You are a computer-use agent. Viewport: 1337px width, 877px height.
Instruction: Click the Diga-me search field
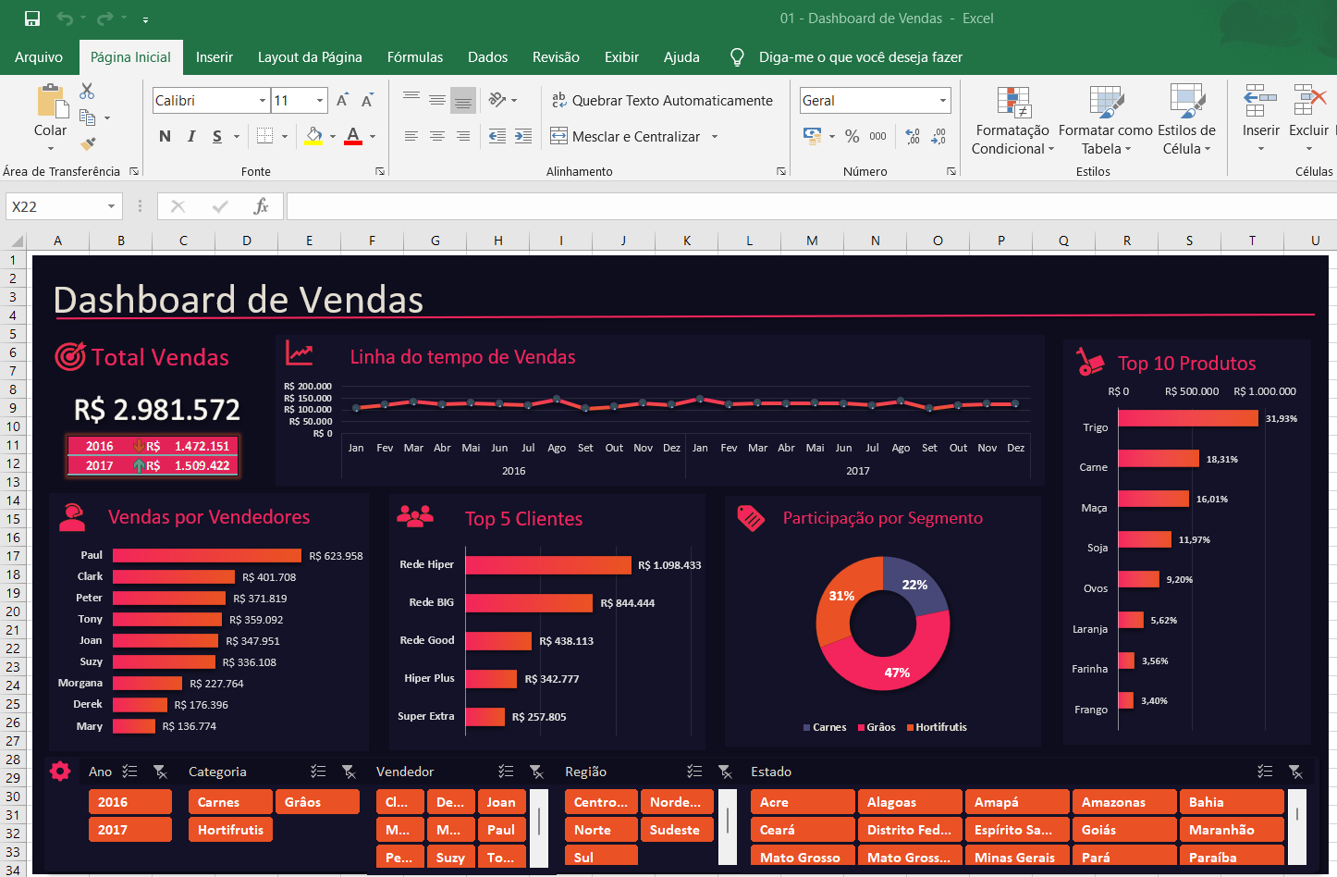(x=861, y=57)
